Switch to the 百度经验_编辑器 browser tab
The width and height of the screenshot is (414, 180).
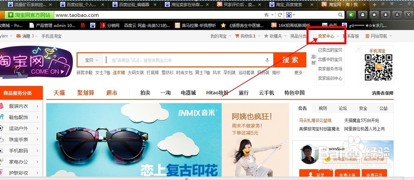click(134, 5)
